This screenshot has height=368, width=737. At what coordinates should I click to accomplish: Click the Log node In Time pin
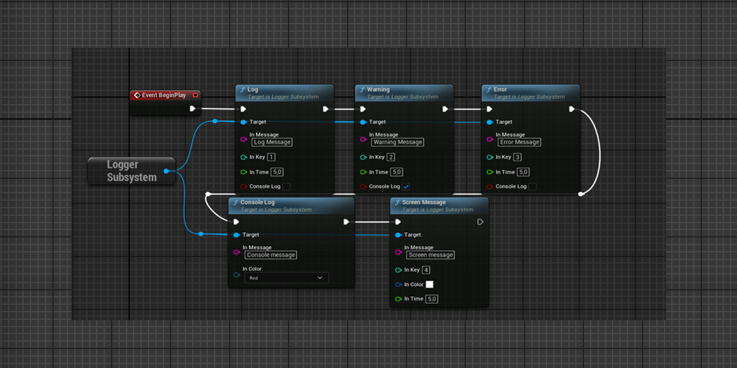[x=244, y=172]
